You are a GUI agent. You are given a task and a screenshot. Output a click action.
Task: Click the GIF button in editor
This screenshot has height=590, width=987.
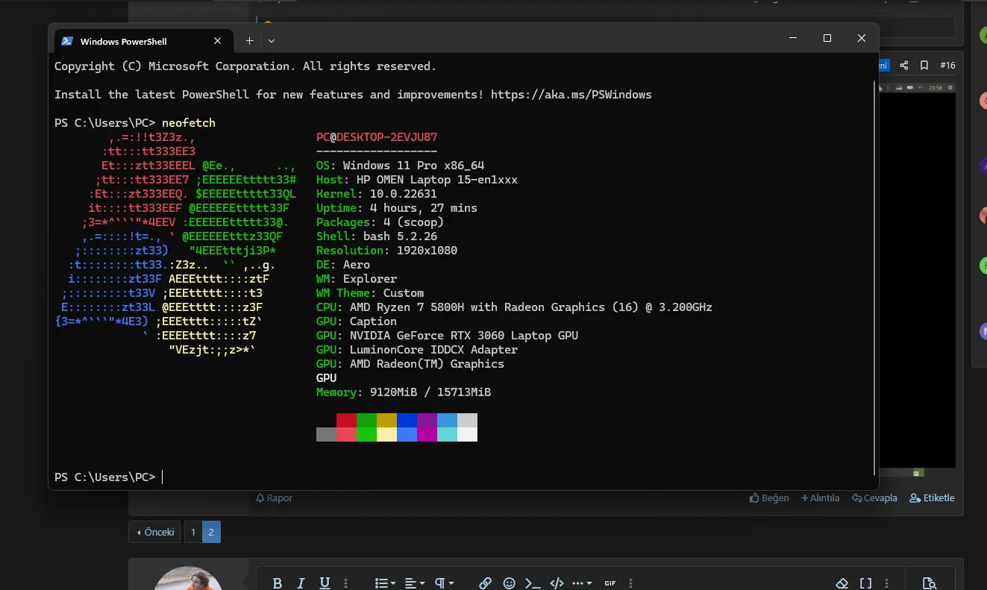(x=610, y=583)
